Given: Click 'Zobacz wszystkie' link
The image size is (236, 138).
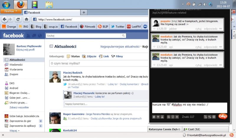Looking at the screenshot, I should click(19, 107).
